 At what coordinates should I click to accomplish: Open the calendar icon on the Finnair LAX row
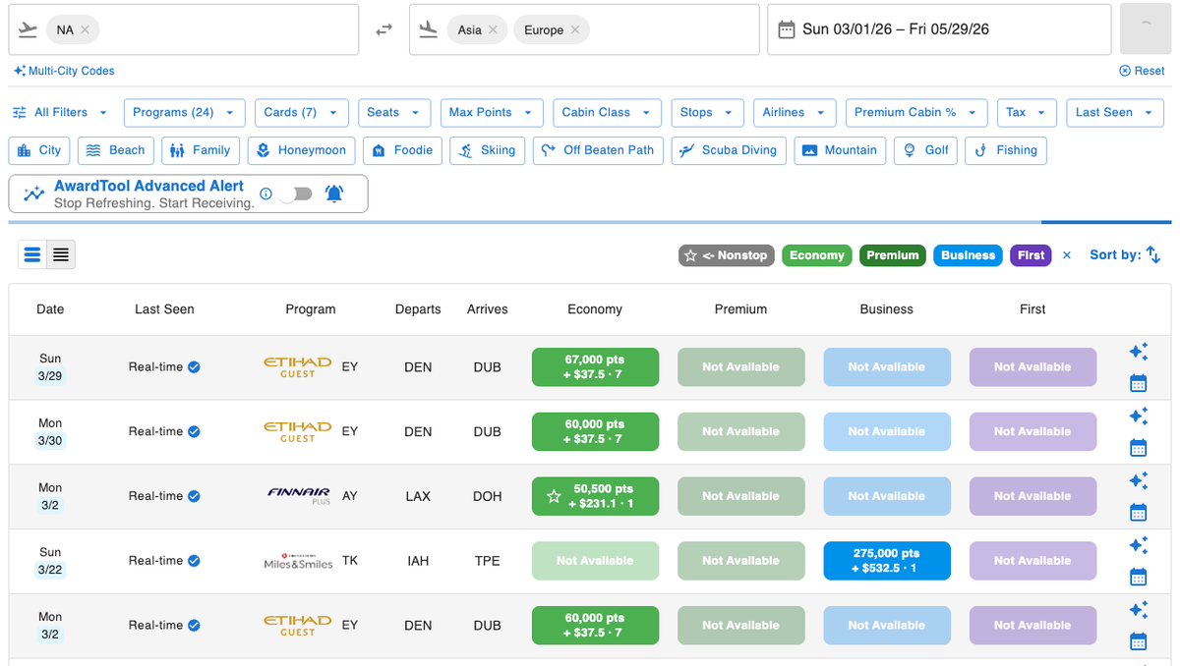pos(1138,512)
